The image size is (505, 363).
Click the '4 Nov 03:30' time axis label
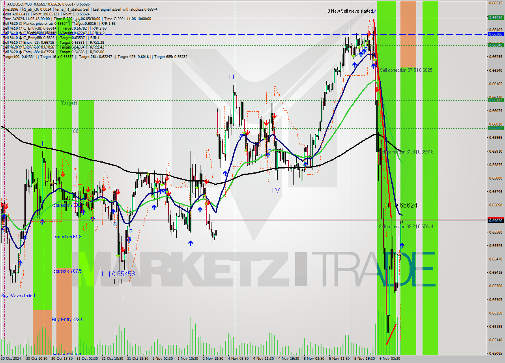pyautogui.click(x=238, y=359)
